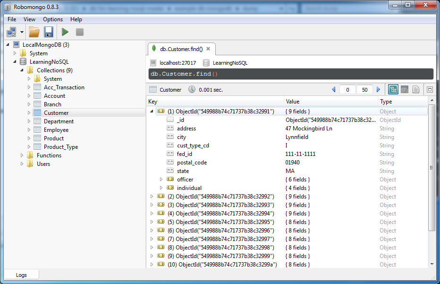Expand the individual object field
440x284 pixels.
(161, 188)
